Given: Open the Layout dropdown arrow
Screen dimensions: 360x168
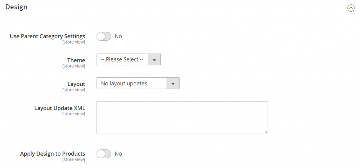Looking at the screenshot, I should click(x=173, y=83).
